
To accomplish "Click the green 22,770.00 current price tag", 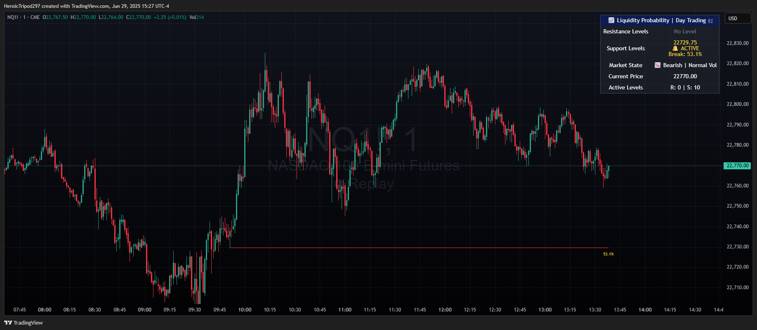I will click(737, 166).
